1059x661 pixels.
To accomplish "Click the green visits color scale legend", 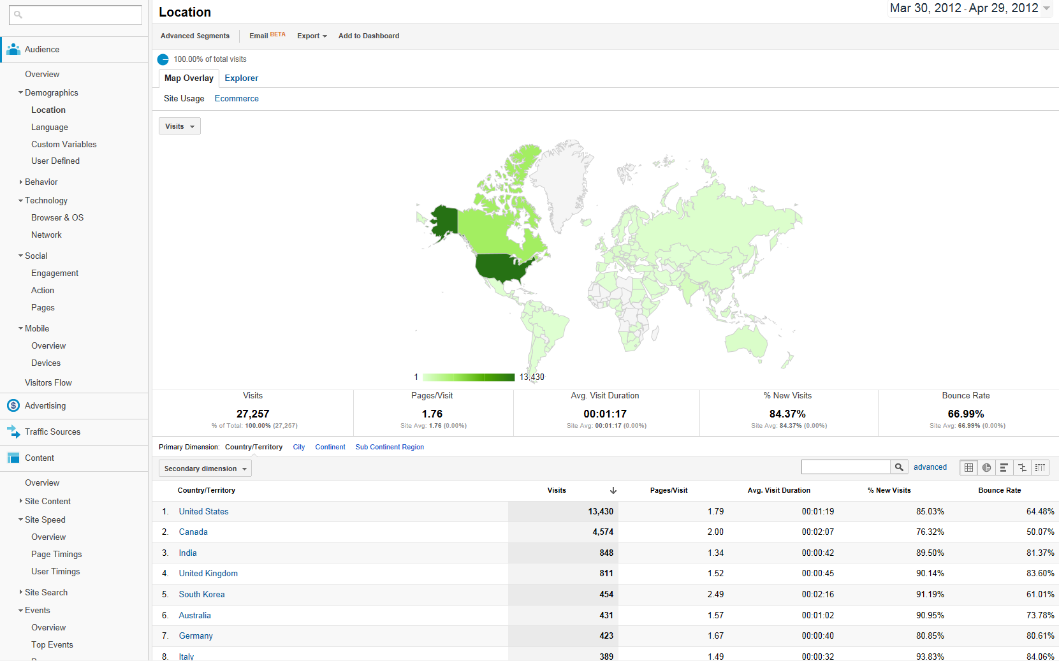I will point(468,377).
